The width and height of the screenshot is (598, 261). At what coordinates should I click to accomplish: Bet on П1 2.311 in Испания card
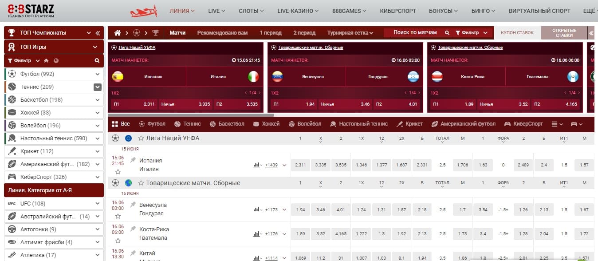(x=134, y=104)
